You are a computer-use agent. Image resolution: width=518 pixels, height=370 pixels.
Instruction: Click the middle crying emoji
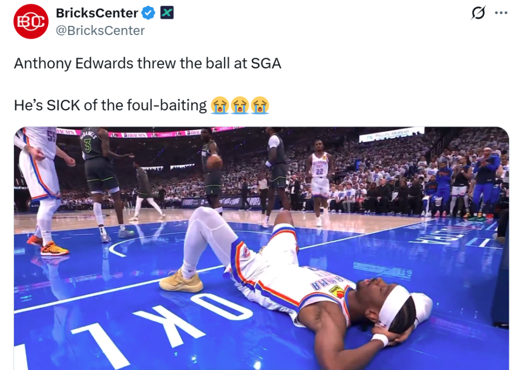pyautogui.click(x=240, y=105)
